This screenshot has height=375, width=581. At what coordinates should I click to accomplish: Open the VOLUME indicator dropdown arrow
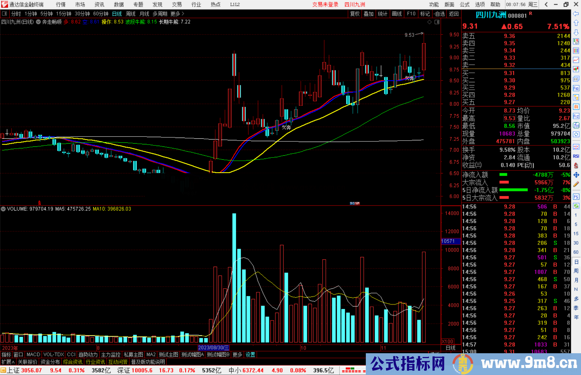pos(3,209)
